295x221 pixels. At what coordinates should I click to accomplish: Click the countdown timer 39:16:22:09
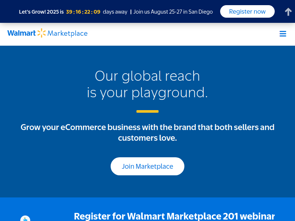point(83,12)
